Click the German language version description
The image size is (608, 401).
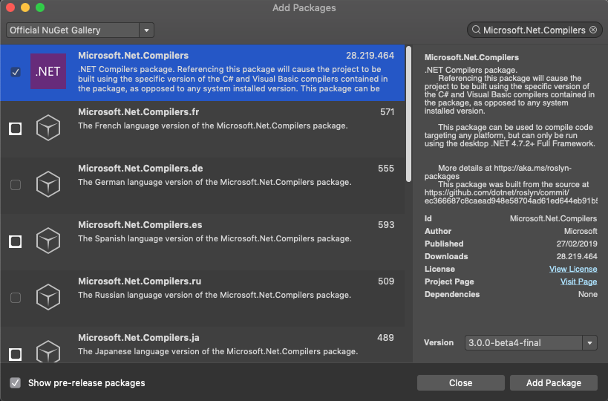[x=215, y=182]
